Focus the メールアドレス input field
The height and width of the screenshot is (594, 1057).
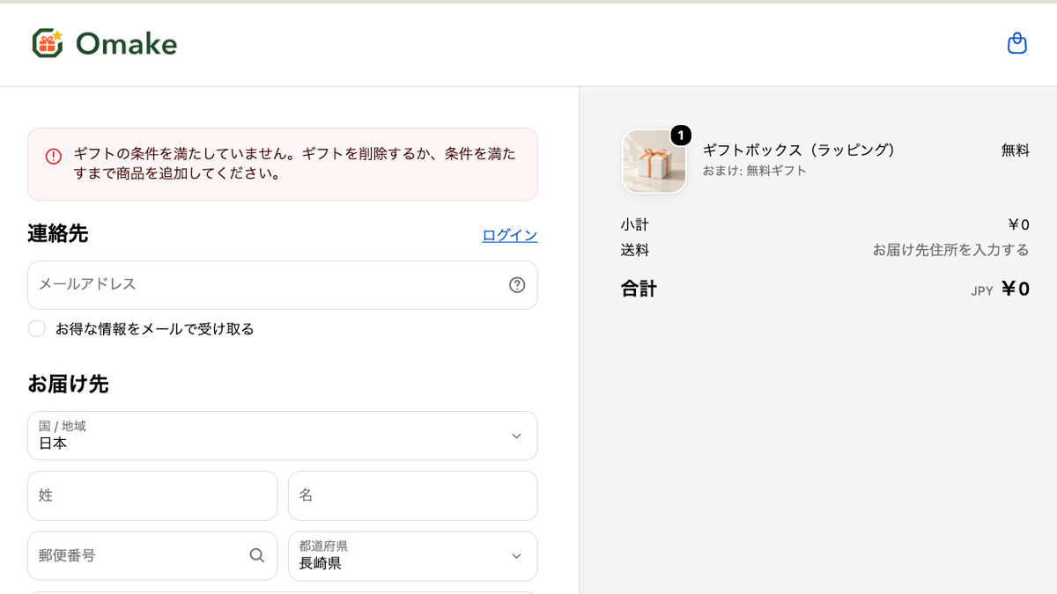tap(283, 285)
